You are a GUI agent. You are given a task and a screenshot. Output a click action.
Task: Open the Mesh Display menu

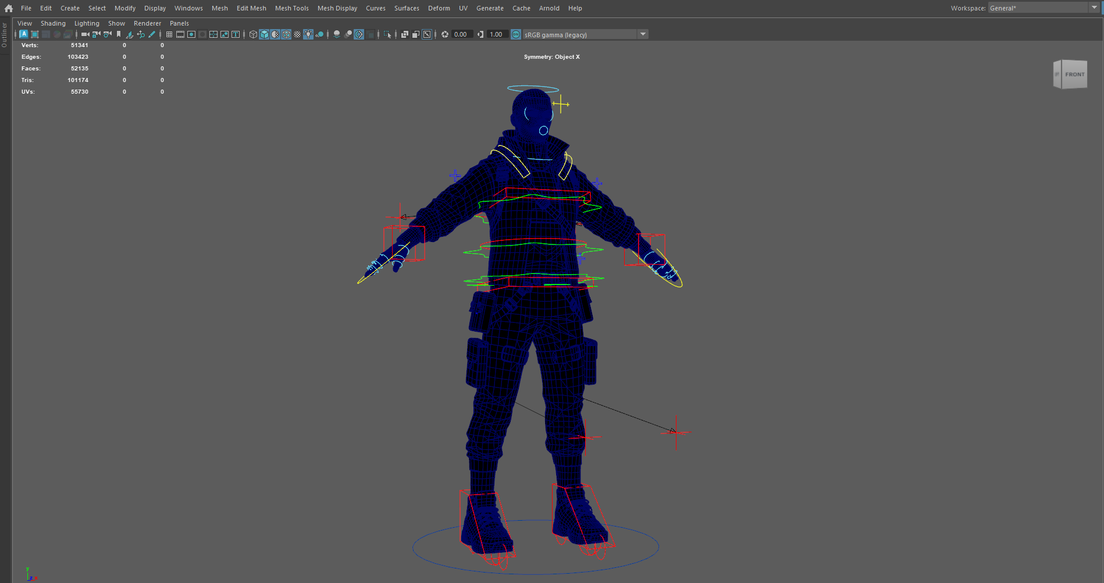(x=337, y=8)
